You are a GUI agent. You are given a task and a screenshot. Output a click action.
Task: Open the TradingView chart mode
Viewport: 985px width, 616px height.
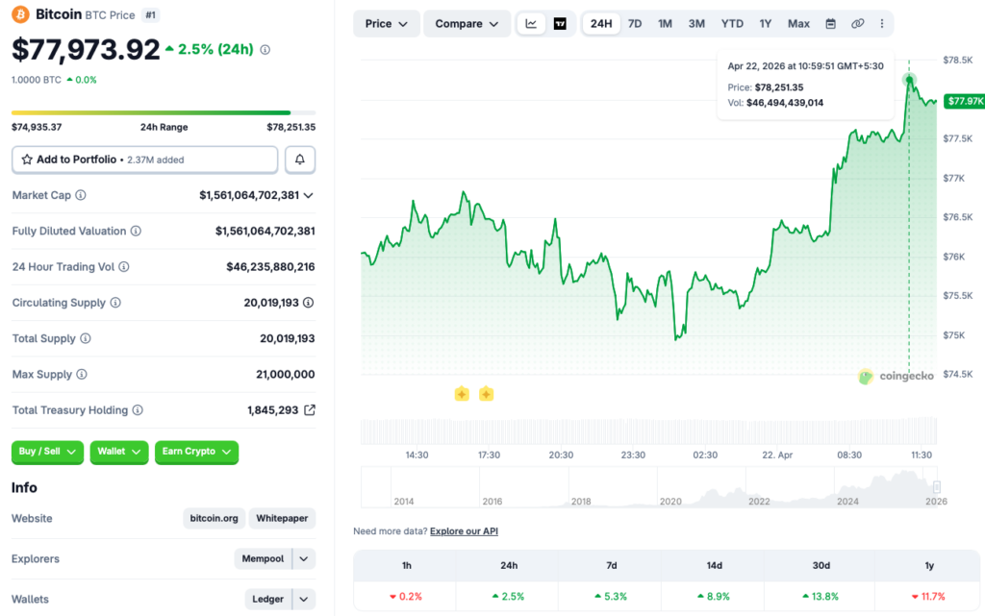click(x=559, y=23)
